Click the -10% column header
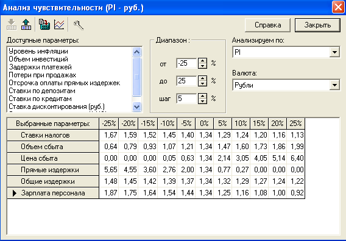Viewport: 346px width, 241px height. pyautogui.click(x=168, y=124)
